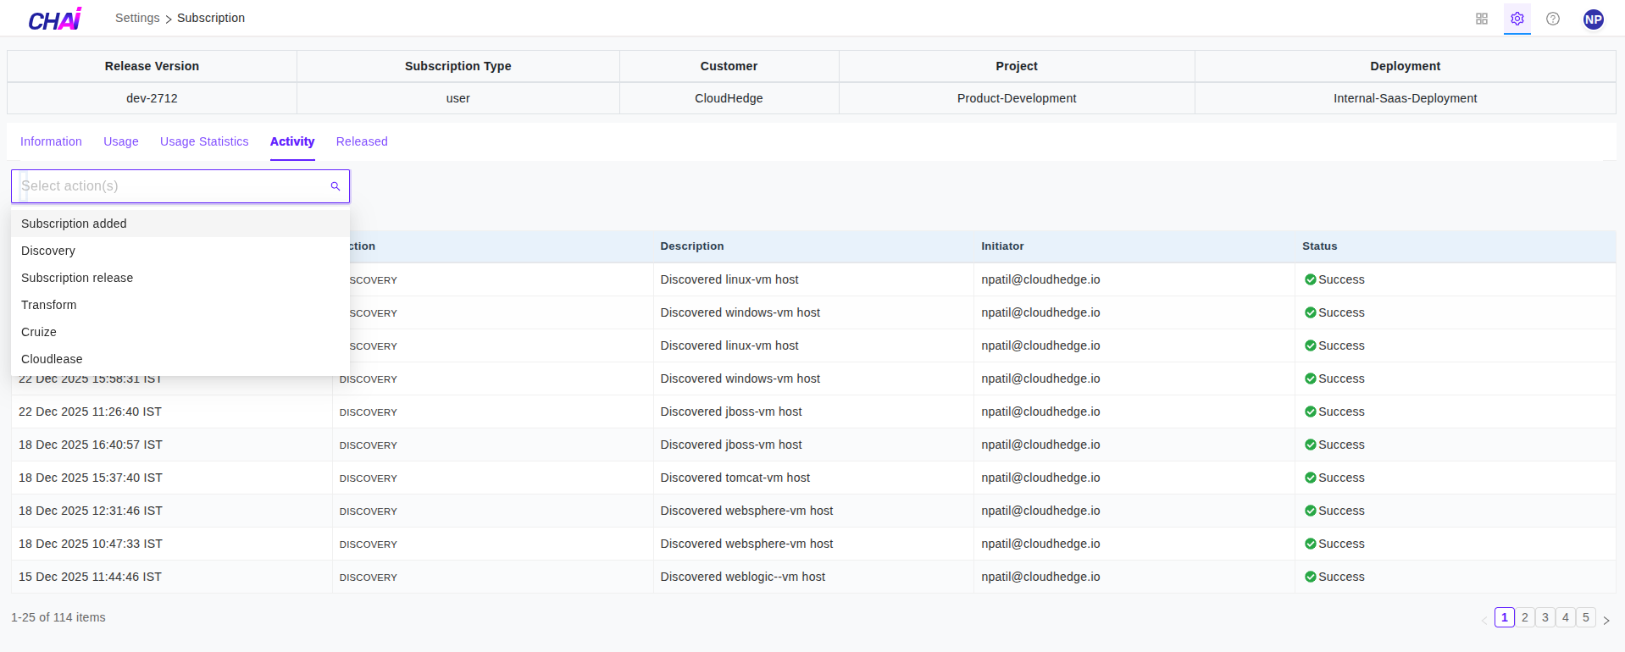Screen dimensions: 1625x652
Task: Go to next page arrow
Action: (1606, 620)
